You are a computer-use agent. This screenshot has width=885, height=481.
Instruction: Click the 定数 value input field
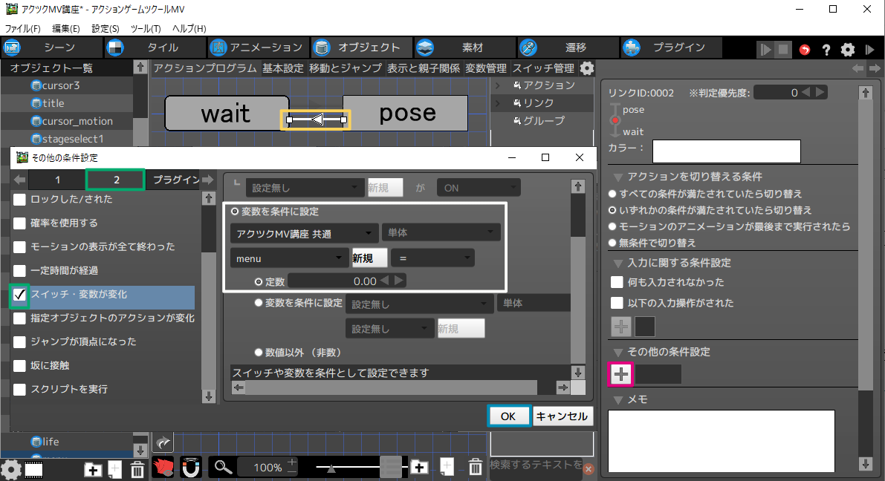334,281
